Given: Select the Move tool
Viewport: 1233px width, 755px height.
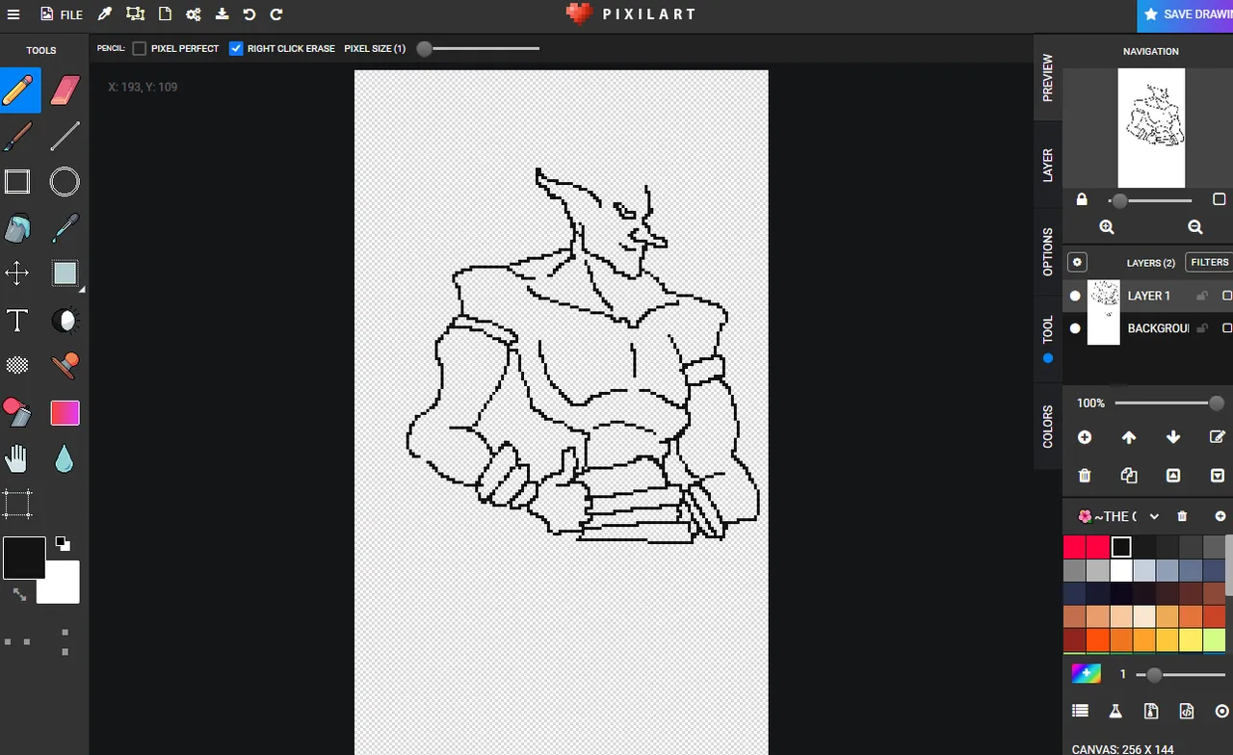Looking at the screenshot, I should coord(17,273).
